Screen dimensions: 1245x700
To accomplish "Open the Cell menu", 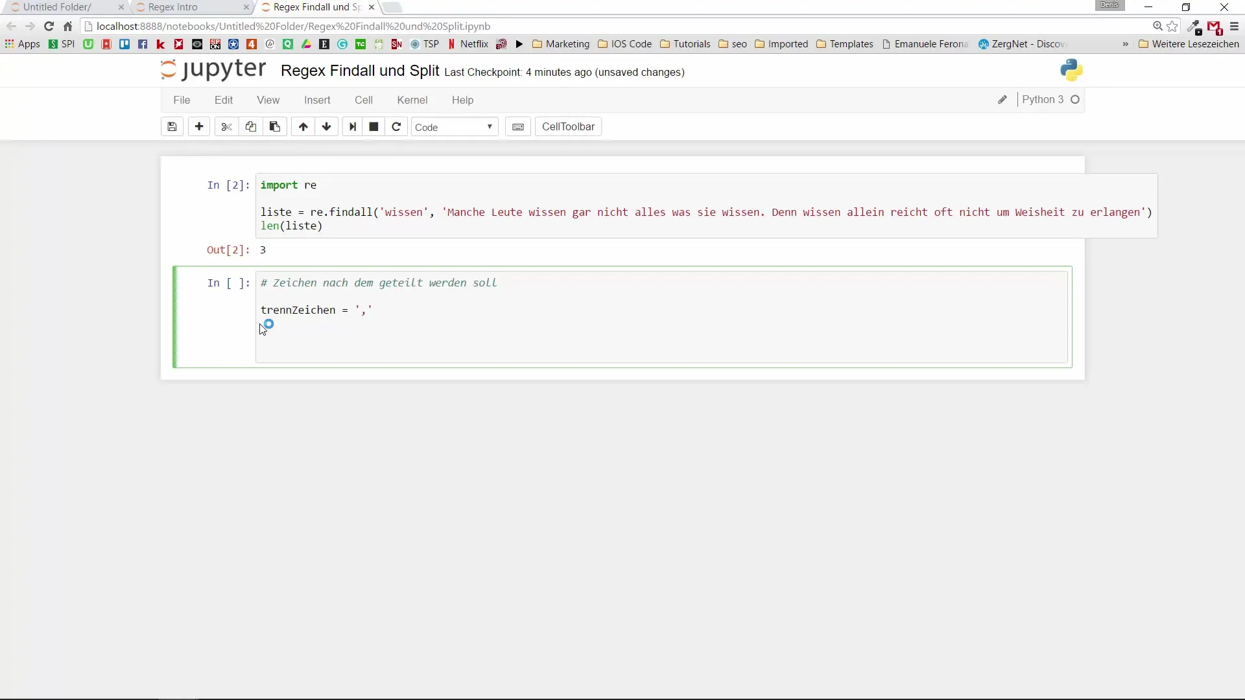I will 364,100.
